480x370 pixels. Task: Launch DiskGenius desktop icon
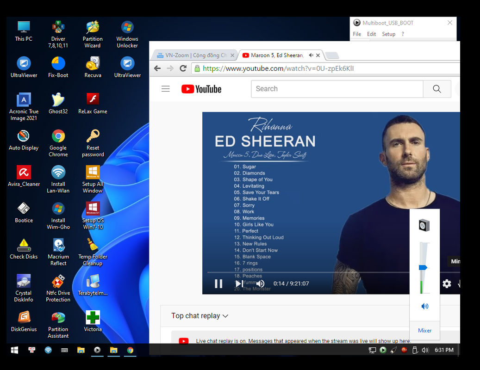pyautogui.click(x=24, y=321)
